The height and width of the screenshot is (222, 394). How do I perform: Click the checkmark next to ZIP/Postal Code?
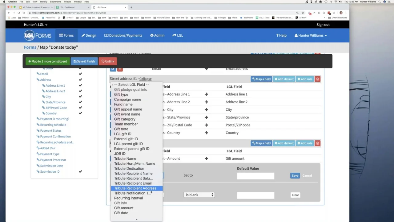(80, 108)
